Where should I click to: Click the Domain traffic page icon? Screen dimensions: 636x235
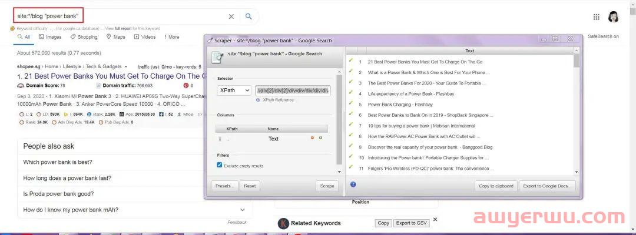click(x=98, y=86)
